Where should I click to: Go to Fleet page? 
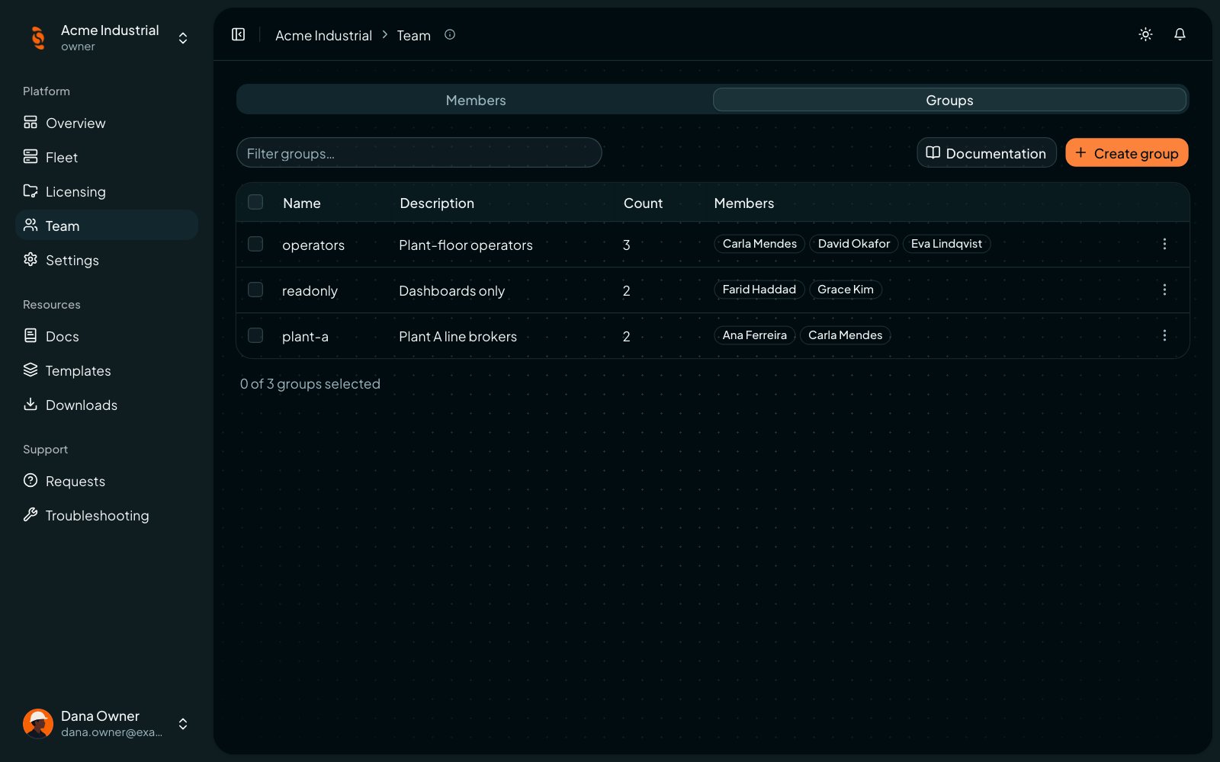(107, 157)
